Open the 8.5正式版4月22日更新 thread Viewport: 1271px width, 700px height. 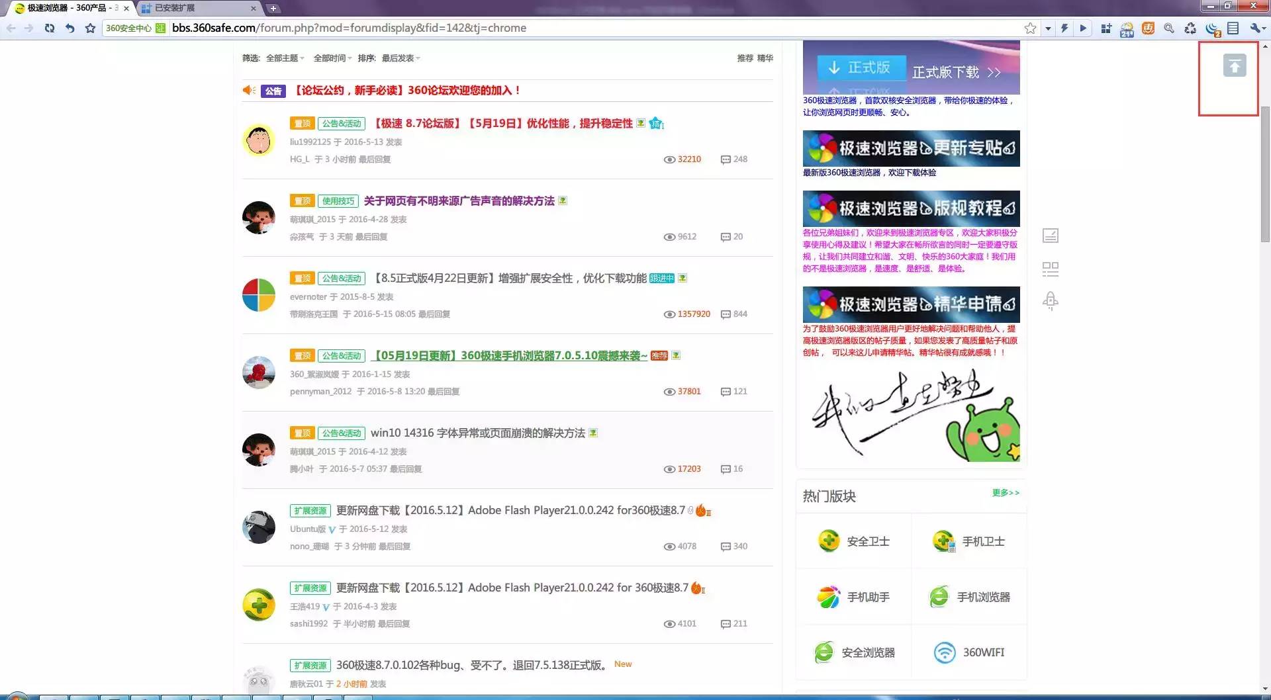tap(508, 279)
